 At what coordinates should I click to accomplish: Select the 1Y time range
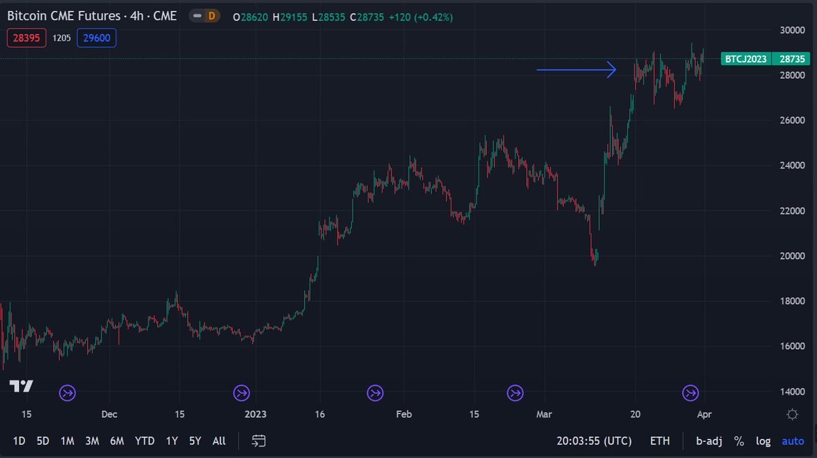point(172,441)
